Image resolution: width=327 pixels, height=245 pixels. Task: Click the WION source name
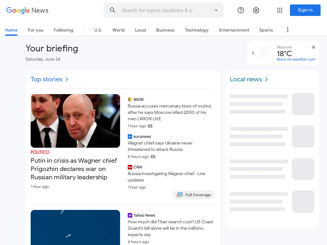click(x=139, y=100)
